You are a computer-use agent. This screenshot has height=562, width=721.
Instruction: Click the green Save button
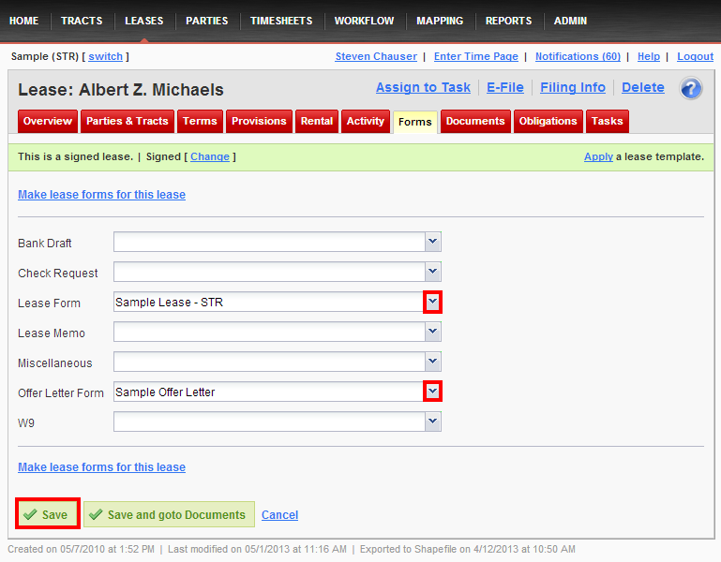coord(47,515)
